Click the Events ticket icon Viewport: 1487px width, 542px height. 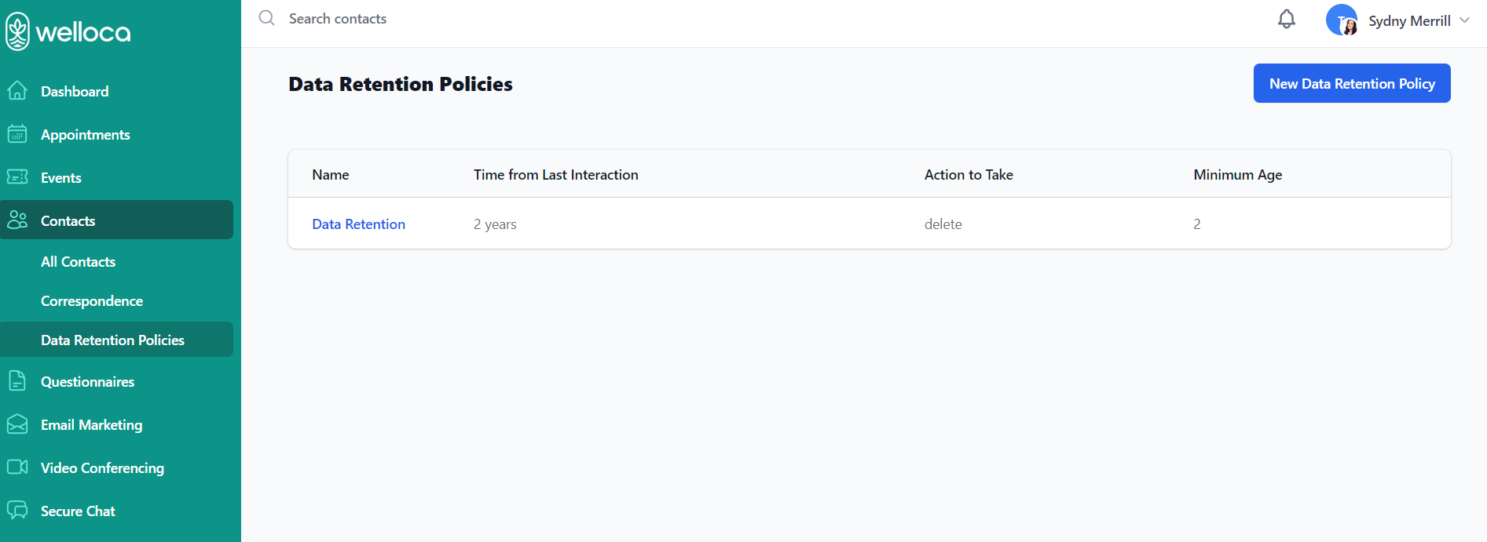[x=17, y=177]
